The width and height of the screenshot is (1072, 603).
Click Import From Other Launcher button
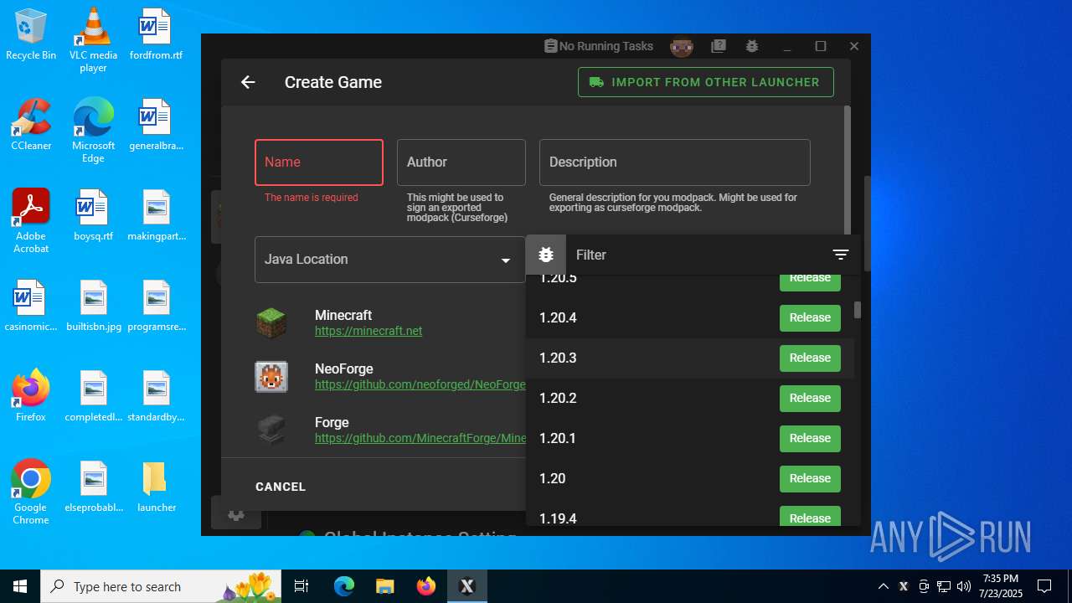coord(706,82)
